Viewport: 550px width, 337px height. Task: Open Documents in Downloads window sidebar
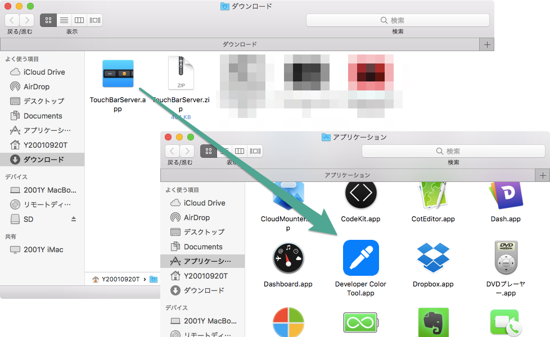42,116
